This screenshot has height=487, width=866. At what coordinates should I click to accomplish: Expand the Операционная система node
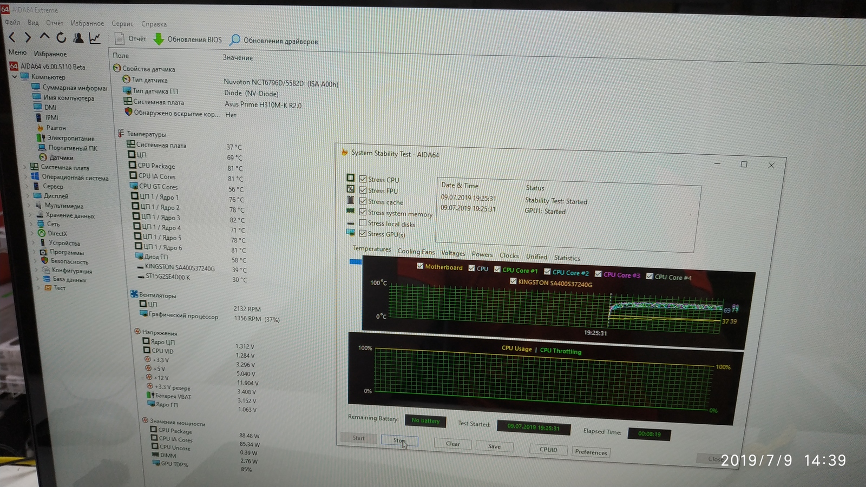(x=26, y=176)
